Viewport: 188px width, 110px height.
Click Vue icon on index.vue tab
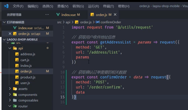(58, 15)
